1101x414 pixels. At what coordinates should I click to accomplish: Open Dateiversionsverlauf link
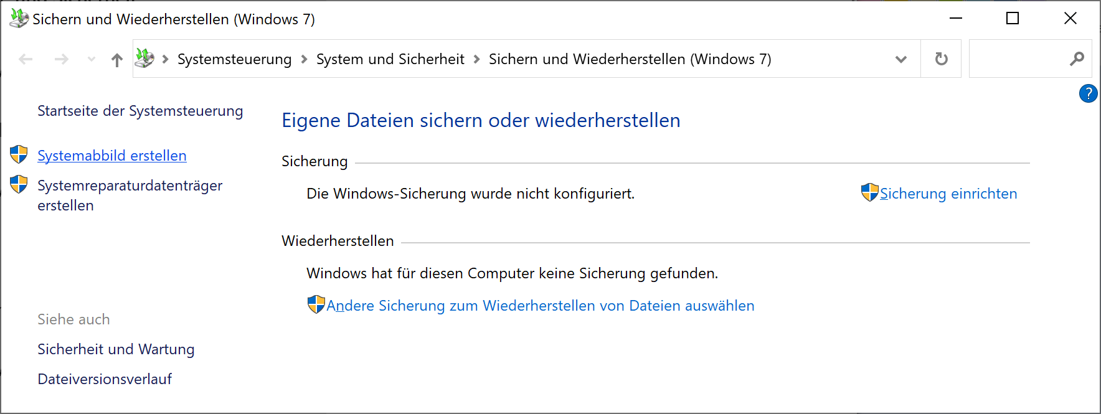coord(105,379)
